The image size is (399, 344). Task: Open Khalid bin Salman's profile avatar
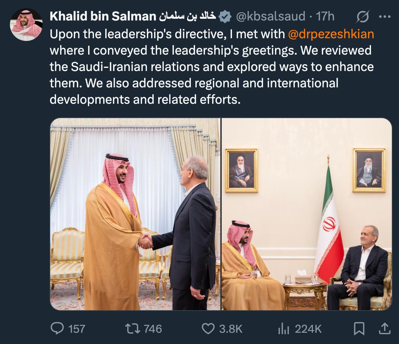click(x=26, y=25)
